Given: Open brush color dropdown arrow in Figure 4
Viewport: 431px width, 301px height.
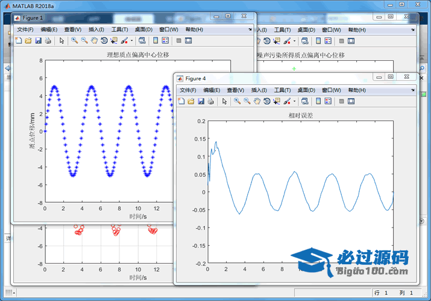Looking at the screenshot, I should click(294, 101).
